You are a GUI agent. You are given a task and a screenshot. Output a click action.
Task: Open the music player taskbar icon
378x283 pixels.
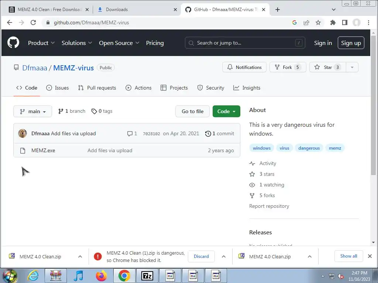tap(78, 276)
